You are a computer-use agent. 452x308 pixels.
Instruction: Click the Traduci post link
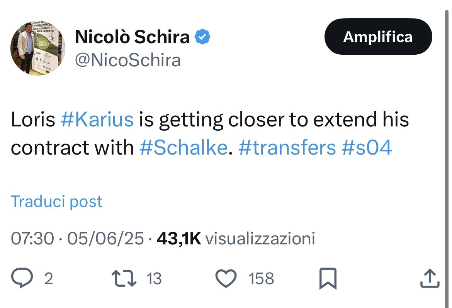(x=56, y=202)
